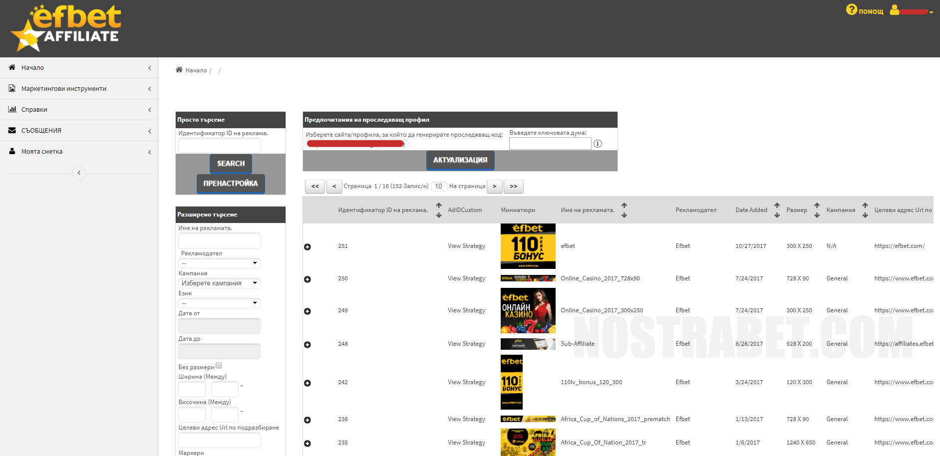Click the breadcrumb home icon

(179, 69)
